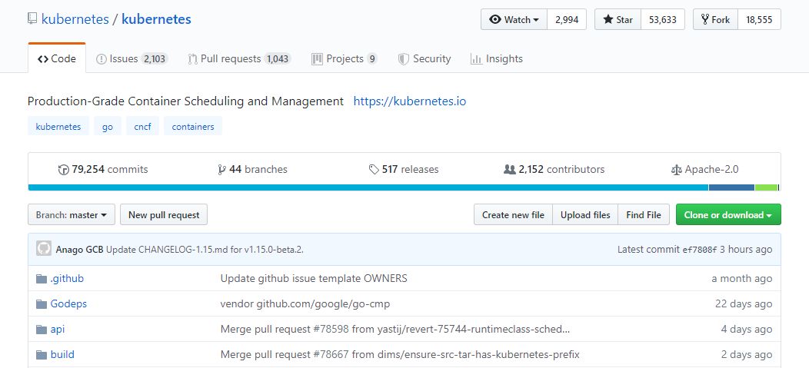
Task: View the 79,254 commits history
Action: pyautogui.click(x=103, y=170)
